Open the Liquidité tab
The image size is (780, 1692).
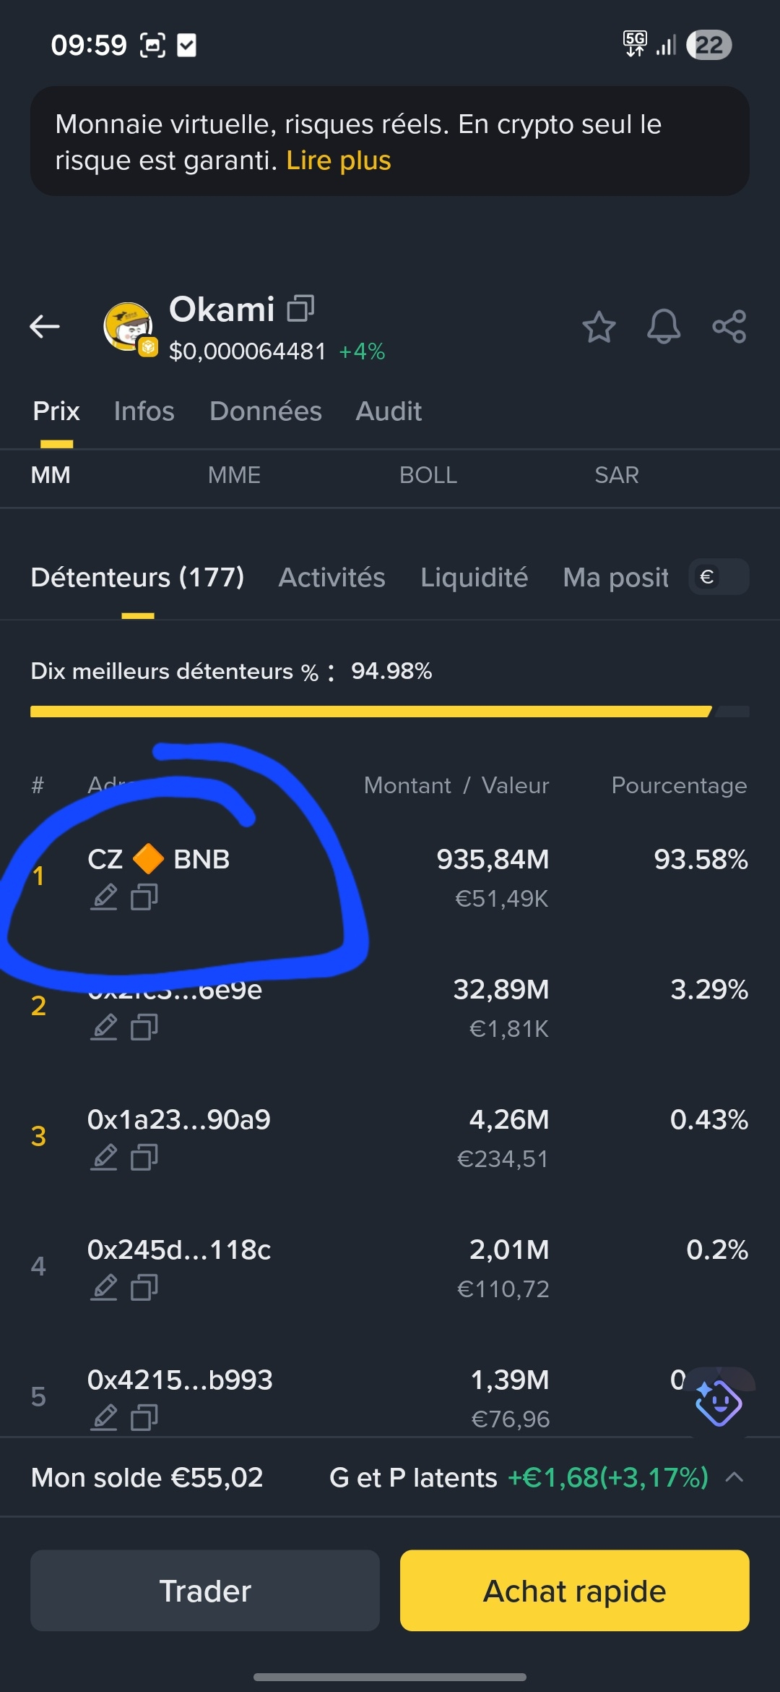[474, 578]
